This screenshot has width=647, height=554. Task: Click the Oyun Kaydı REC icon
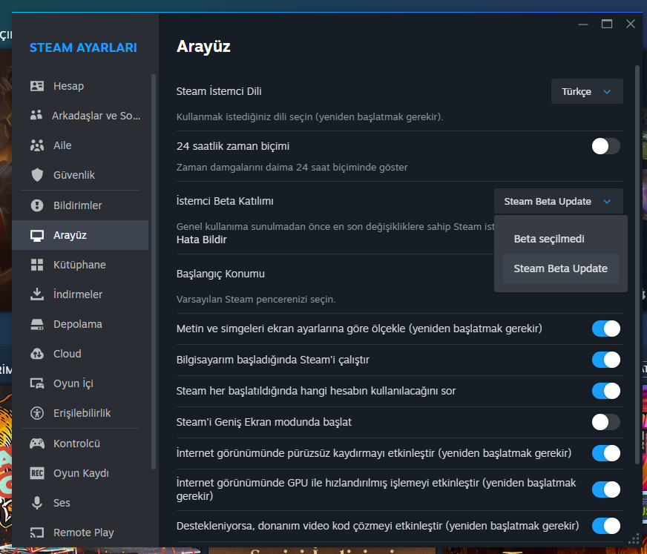pos(36,473)
